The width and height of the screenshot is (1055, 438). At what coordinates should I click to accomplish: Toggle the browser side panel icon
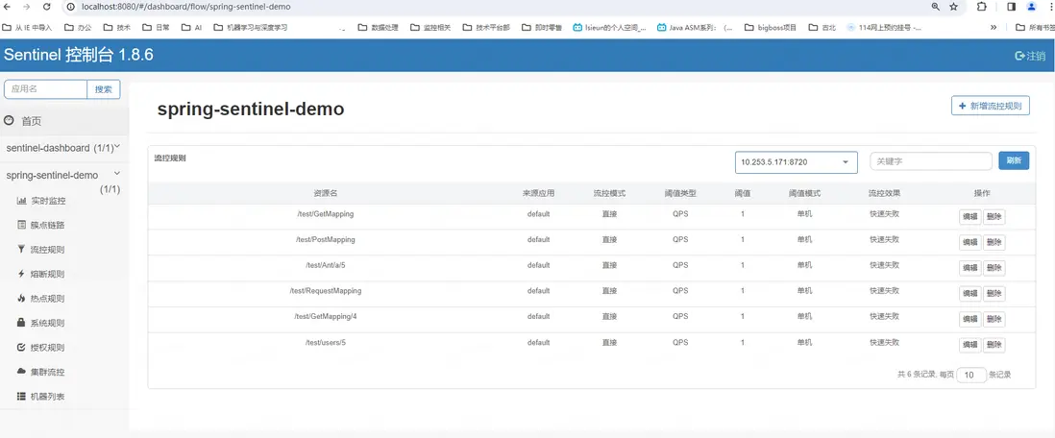[1011, 7]
